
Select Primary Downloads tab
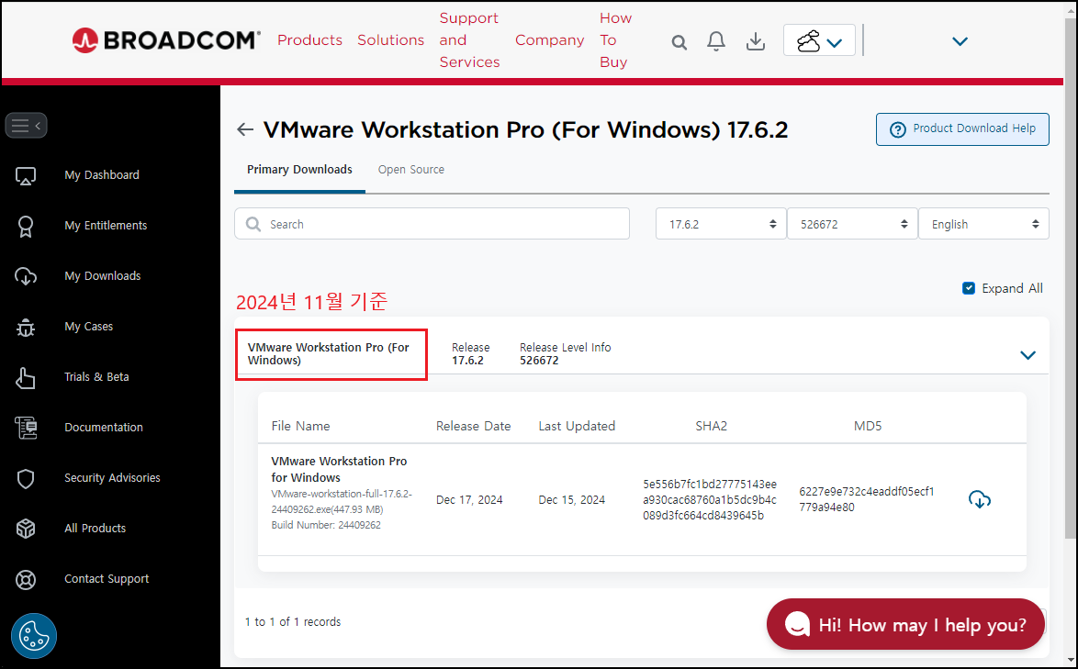(299, 170)
